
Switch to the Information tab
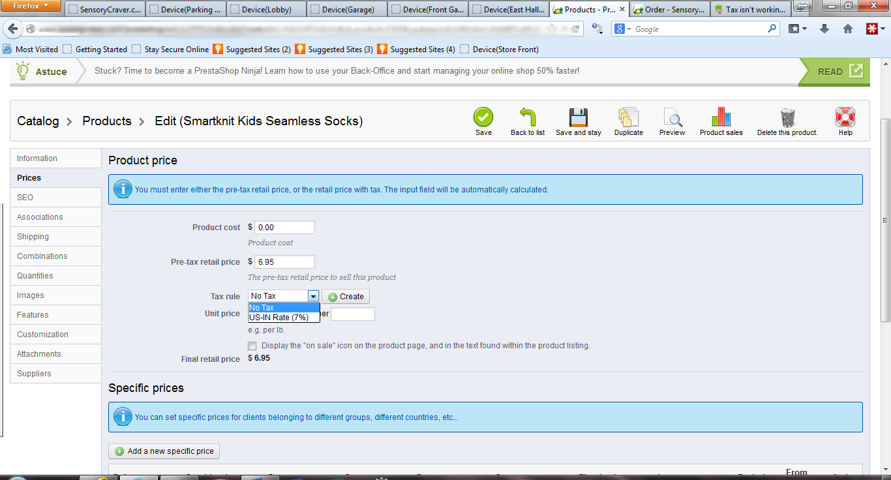pyautogui.click(x=55, y=158)
